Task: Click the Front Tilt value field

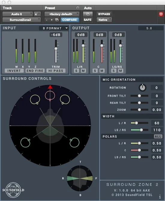Action: [157, 96]
